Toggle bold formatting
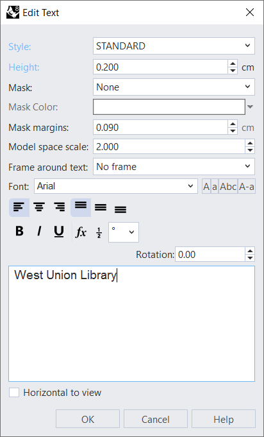 [19, 231]
